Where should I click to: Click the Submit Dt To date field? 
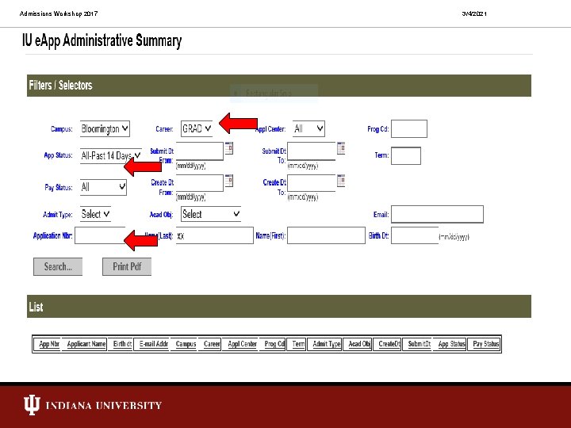tap(312, 151)
